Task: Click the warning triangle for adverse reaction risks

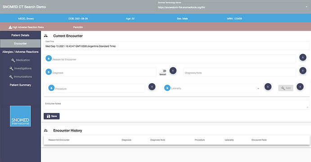Action: tap(10, 27)
